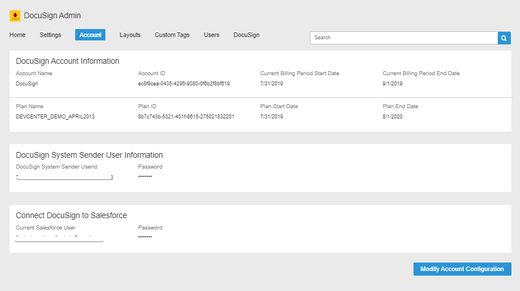Click the DocuSign System Sender UserId field
This screenshot has width=520, height=291.
(x=64, y=178)
